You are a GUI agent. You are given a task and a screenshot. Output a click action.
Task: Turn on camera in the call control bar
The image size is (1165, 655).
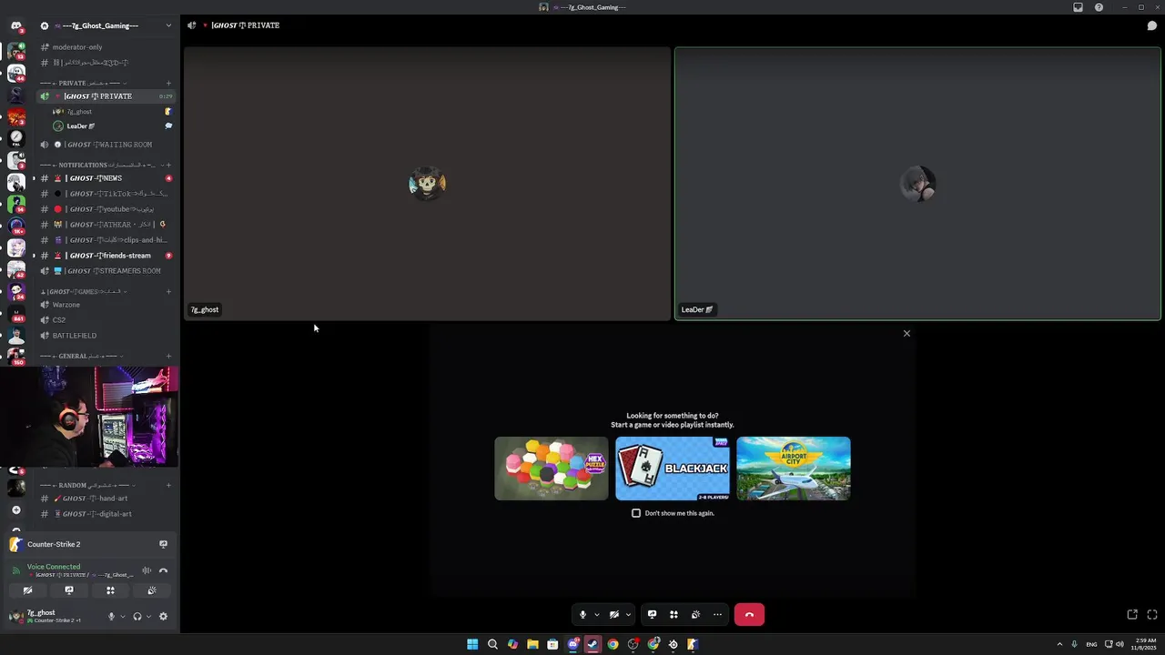[x=614, y=615]
